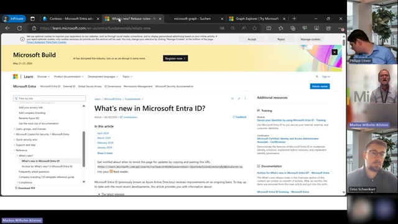
Task: Add page to favorites star icon
Action: coord(254,28)
